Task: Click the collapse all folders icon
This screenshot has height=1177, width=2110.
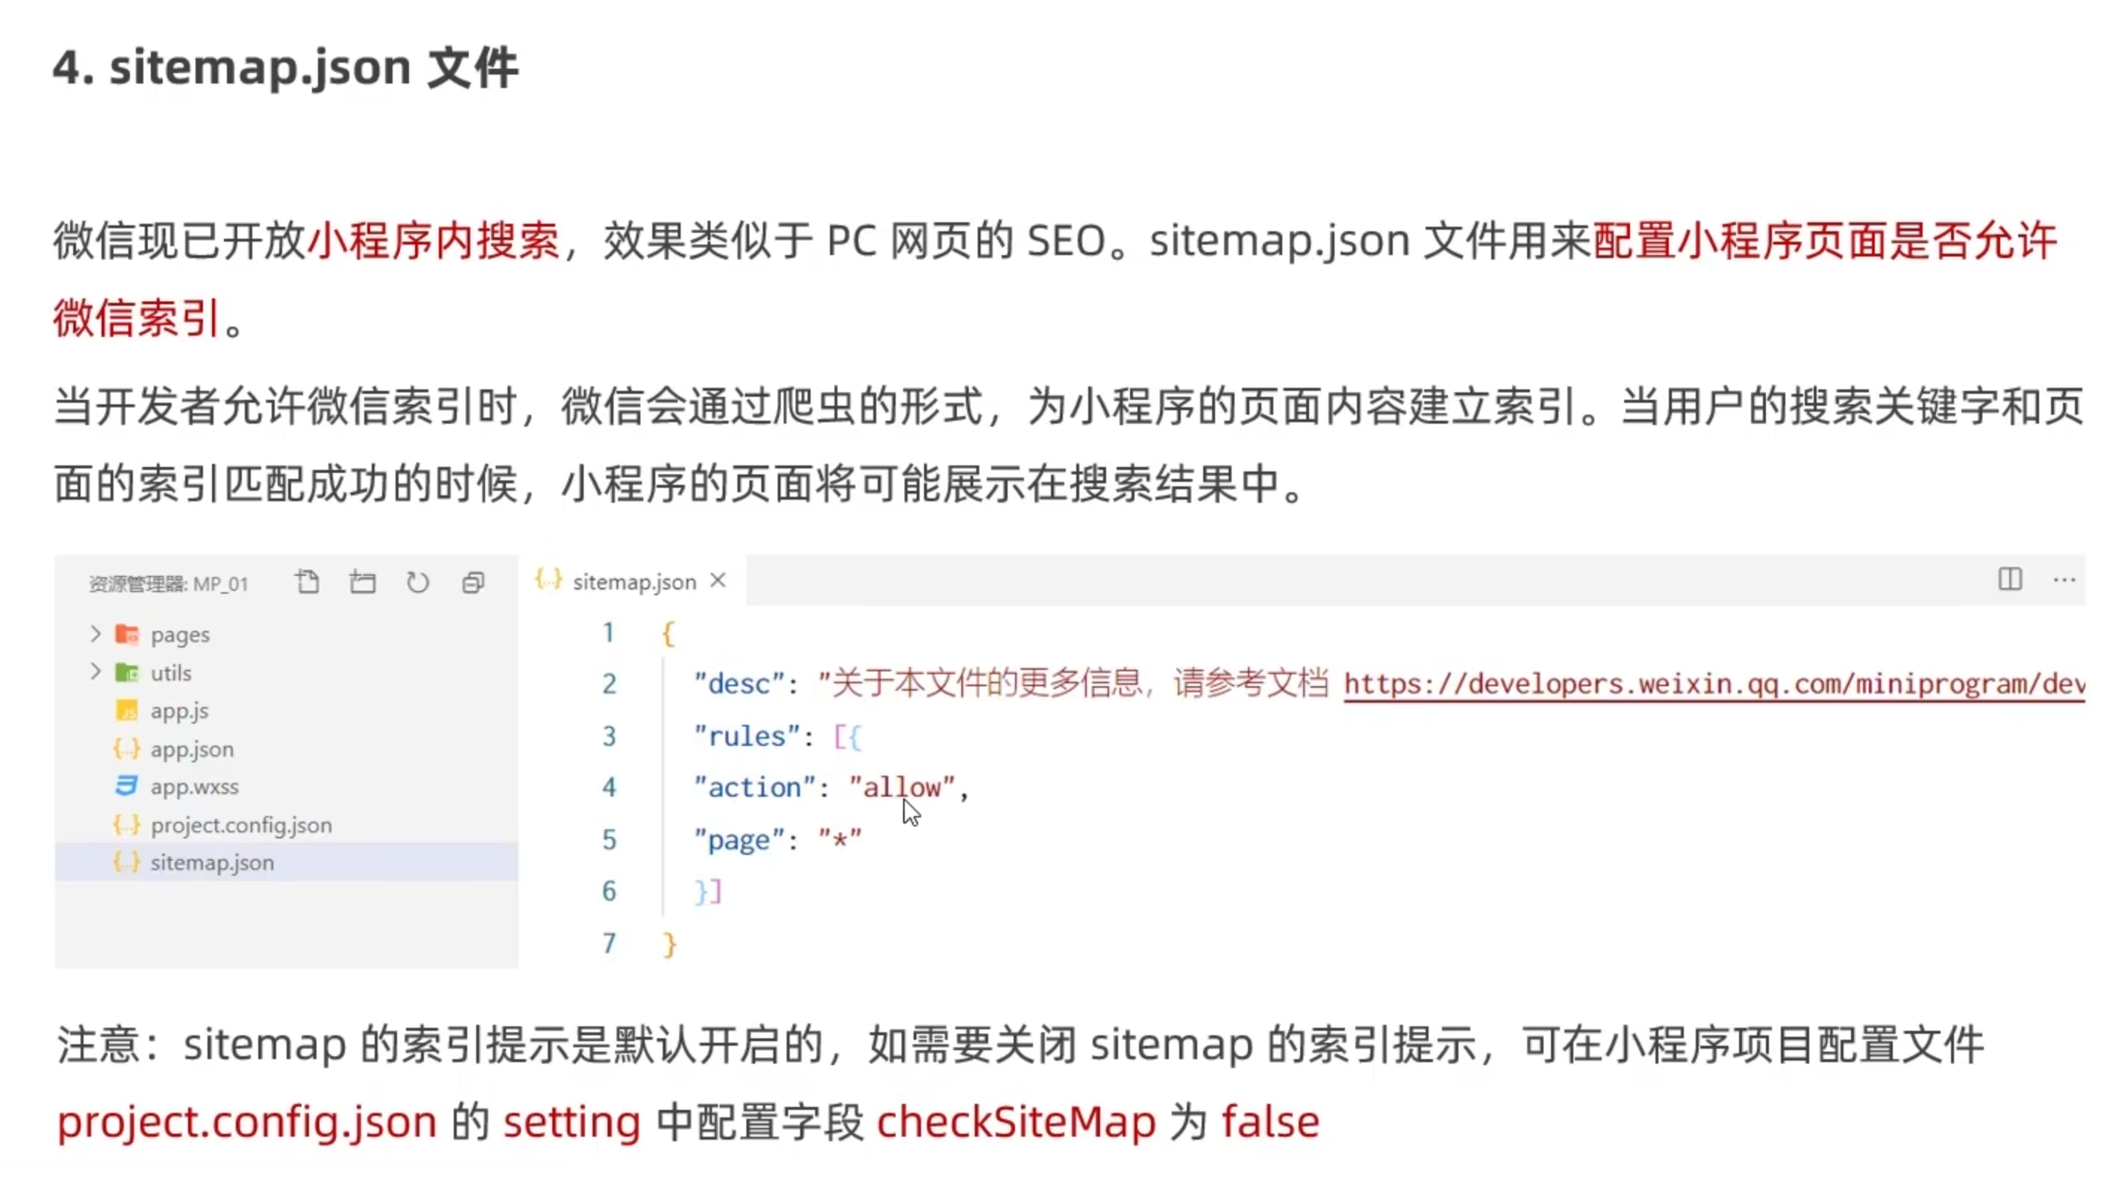Action: click(x=472, y=582)
